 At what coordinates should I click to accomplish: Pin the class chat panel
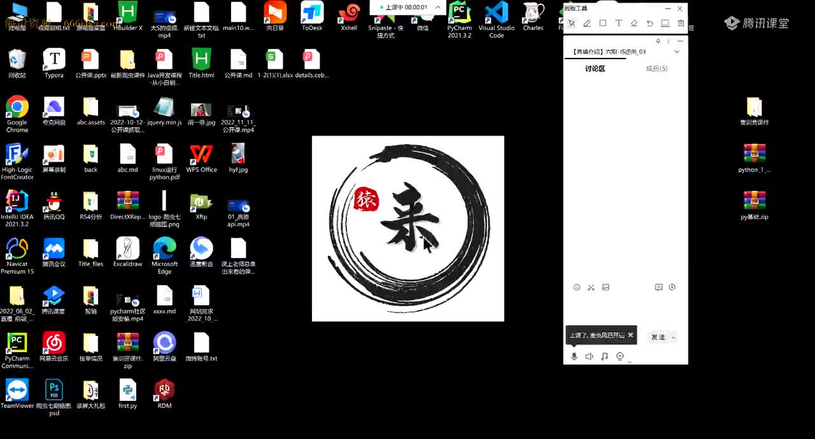click(x=658, y=41)
